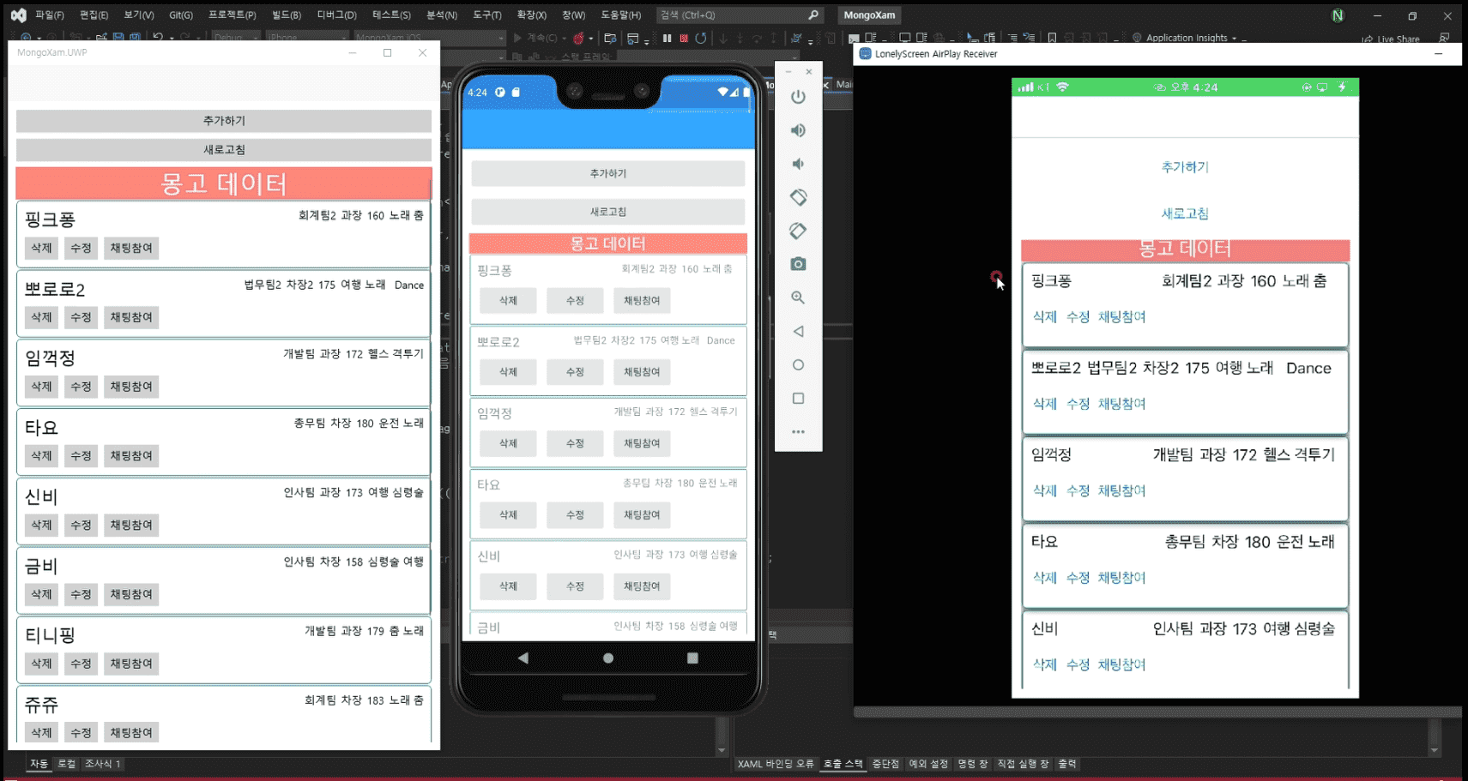Click 삭제 button for 임꺽정 in UWP
The height and width of the screenshot is (781, 1468).
[x=41, y=387]
